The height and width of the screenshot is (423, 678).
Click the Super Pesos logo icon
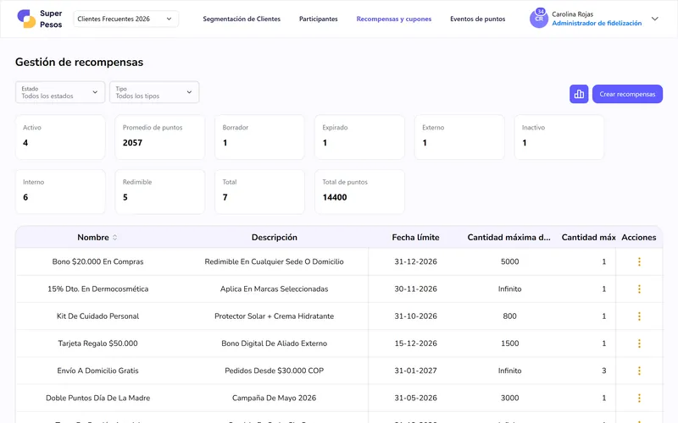[26, 19]
